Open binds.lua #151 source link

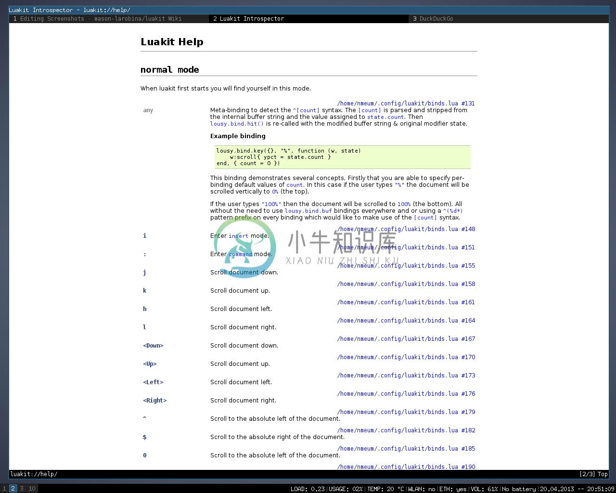coord(406,247)
